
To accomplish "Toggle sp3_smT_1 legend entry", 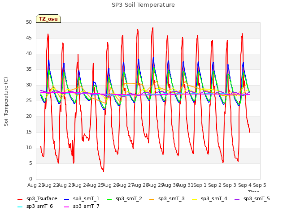I will tap(82, 198).
